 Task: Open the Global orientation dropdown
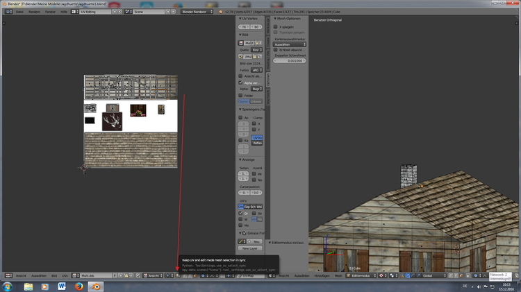tap(434, 276)
